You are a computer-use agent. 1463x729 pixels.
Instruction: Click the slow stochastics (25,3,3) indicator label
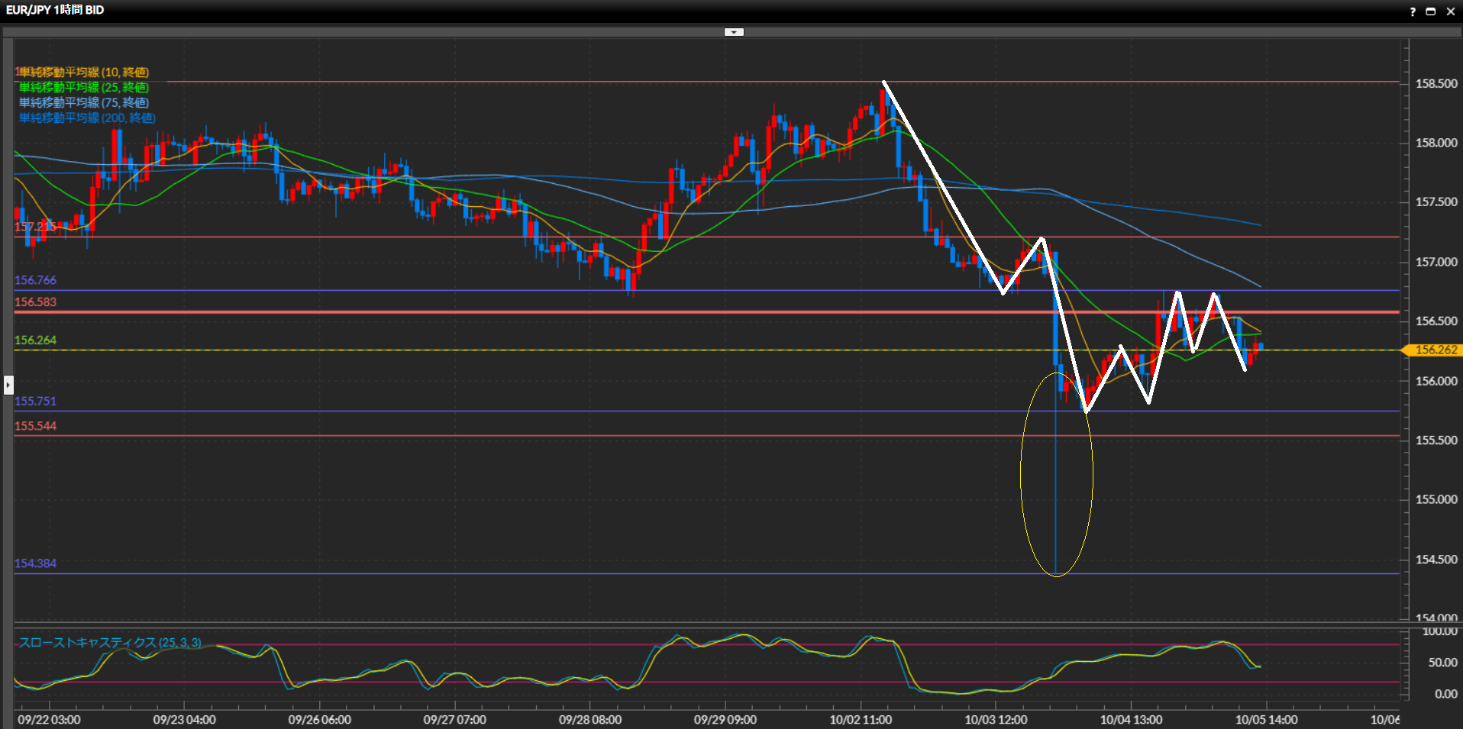(110, 643)
